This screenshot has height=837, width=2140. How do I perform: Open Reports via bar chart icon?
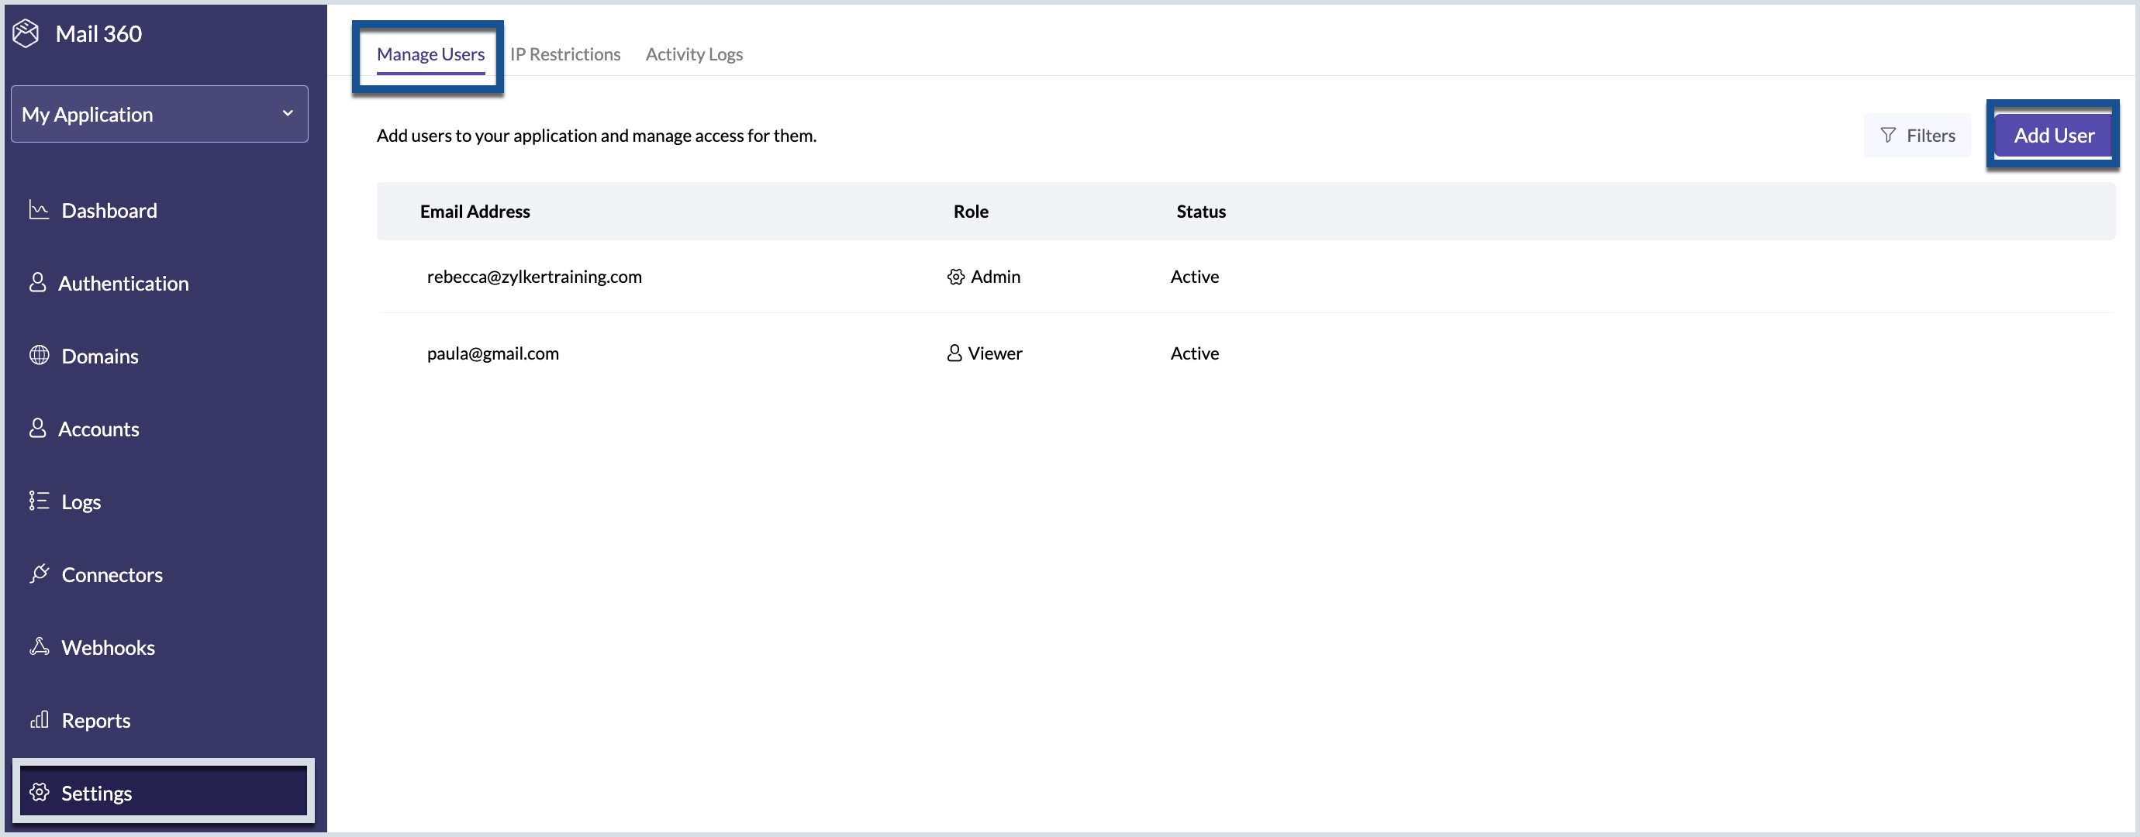39,720
